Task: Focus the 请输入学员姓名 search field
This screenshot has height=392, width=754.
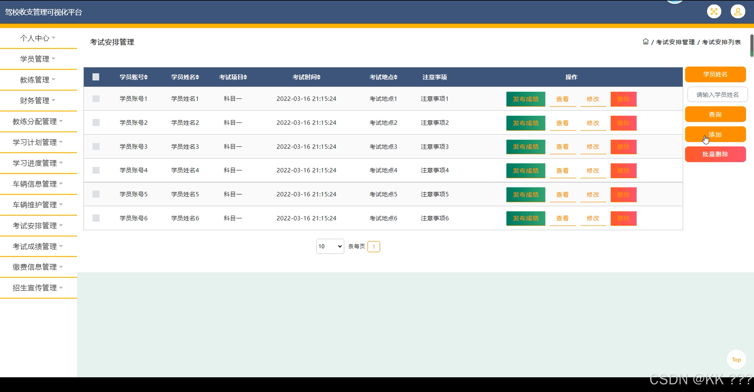Action: click(x=717, y=95)
